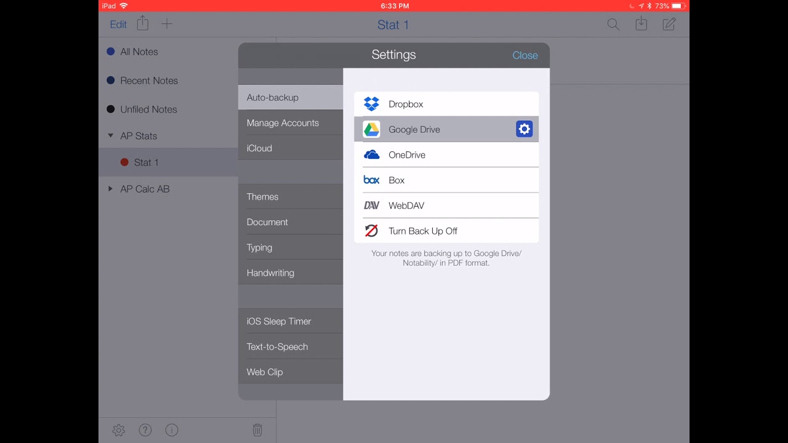Open Text-to-Speech settings
The height and width of the screenshot is (443, 788).
291,346
